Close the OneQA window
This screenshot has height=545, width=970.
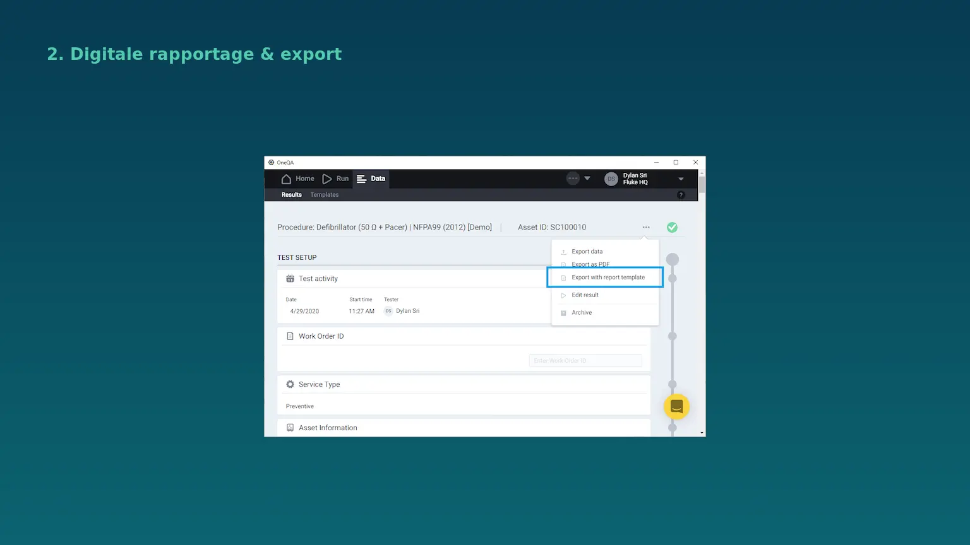pyautogui.click(x=695, y=163)
